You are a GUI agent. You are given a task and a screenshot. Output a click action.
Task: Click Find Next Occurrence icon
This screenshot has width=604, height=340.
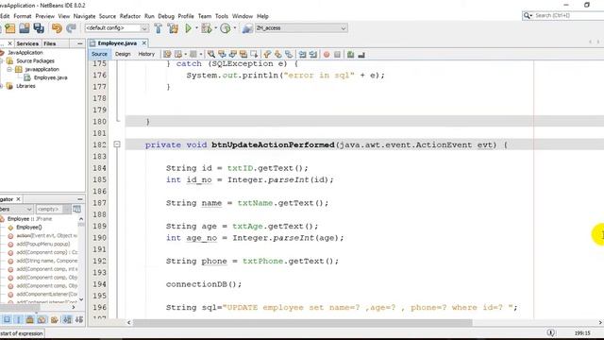(233, 55)
